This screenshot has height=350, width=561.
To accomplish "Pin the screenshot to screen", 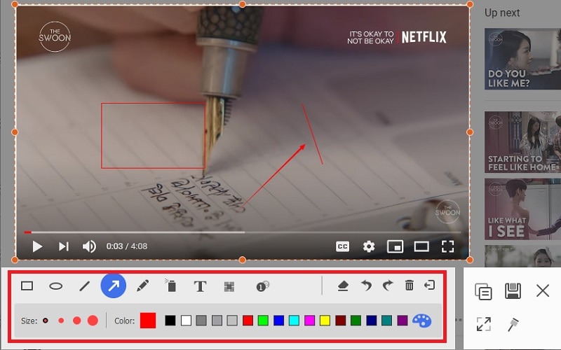I will 513,324.
